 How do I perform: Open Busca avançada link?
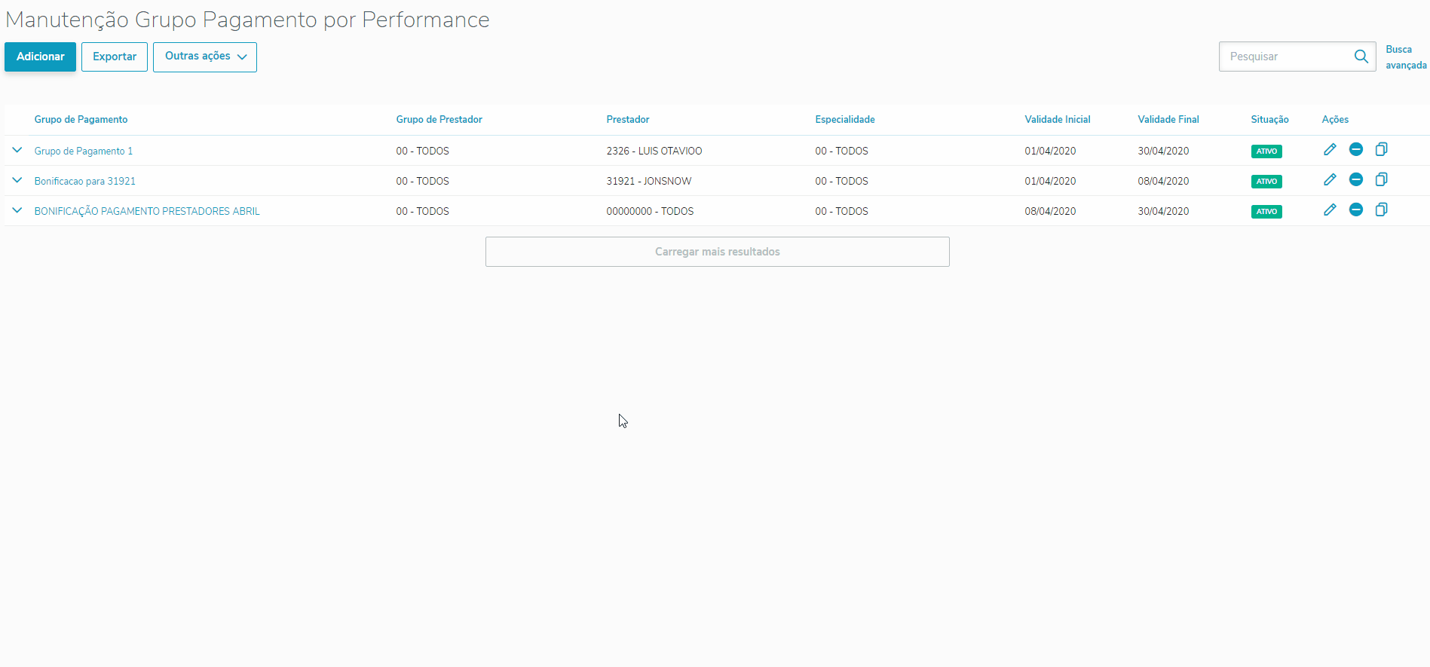(1405, 57)
